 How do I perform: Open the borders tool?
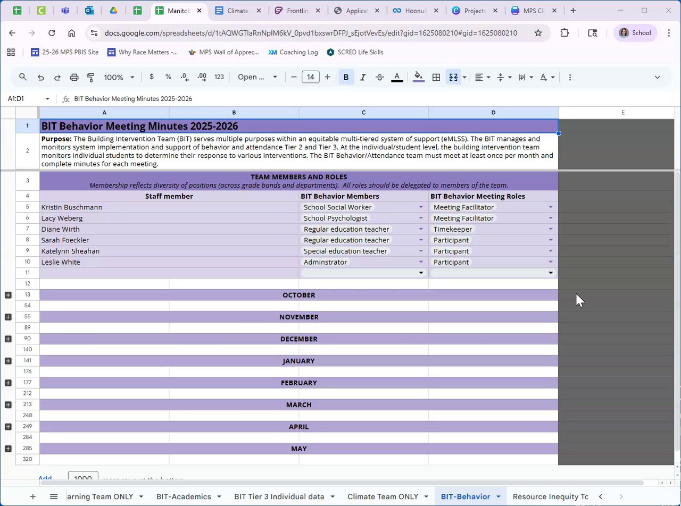click(x=436, y=78)
